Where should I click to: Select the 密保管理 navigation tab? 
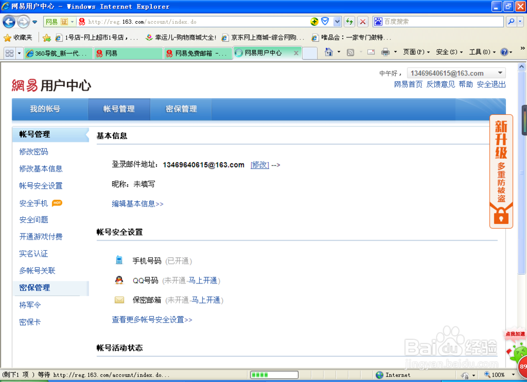coord(181,109)
